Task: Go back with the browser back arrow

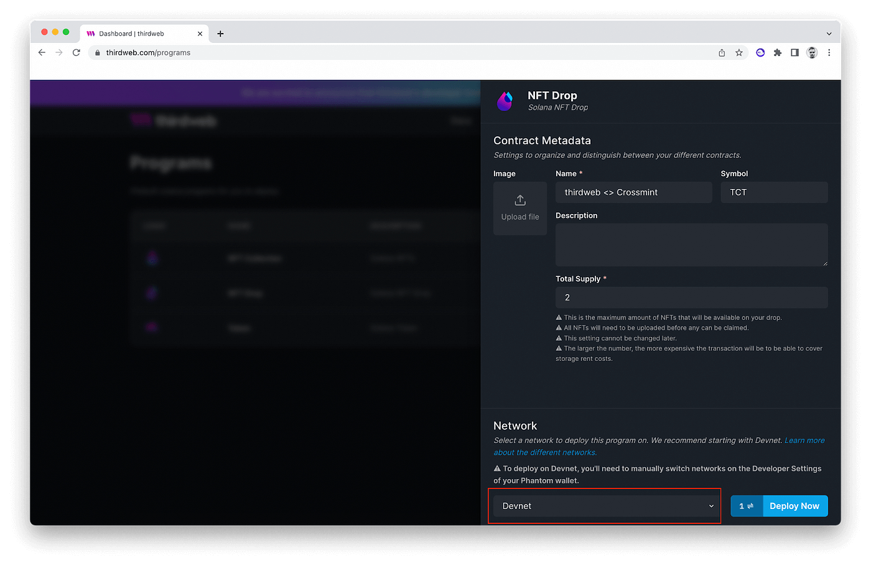Action: (x=42, y=53)
